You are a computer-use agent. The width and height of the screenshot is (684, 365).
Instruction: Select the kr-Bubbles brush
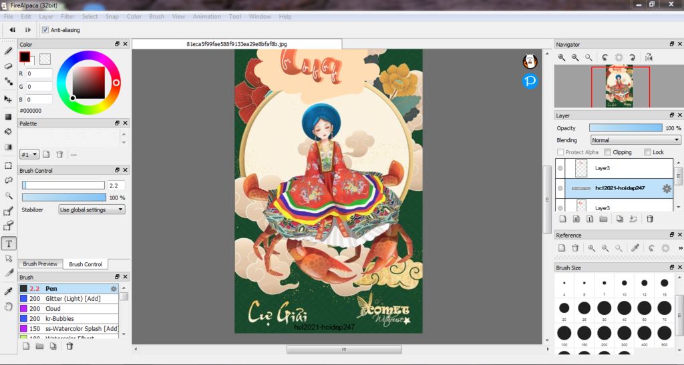69,319
